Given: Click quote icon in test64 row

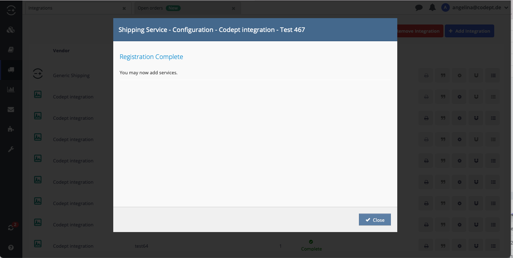Looking at the screenshot, I should 443,246.
